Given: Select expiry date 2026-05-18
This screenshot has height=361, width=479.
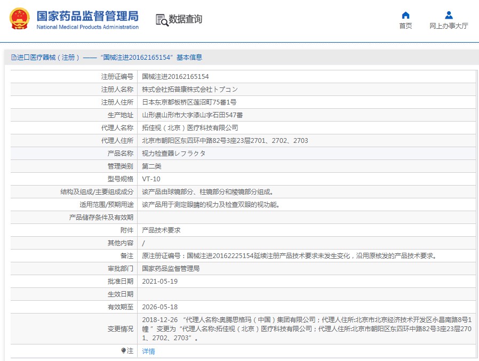Looking at the screenshot, I should 160,307.
